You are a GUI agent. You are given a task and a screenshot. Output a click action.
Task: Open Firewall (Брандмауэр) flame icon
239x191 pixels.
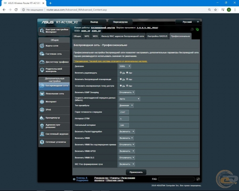coord(41,118)
